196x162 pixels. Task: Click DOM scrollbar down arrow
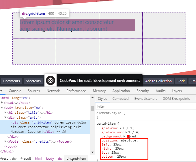tap(92, 152)
